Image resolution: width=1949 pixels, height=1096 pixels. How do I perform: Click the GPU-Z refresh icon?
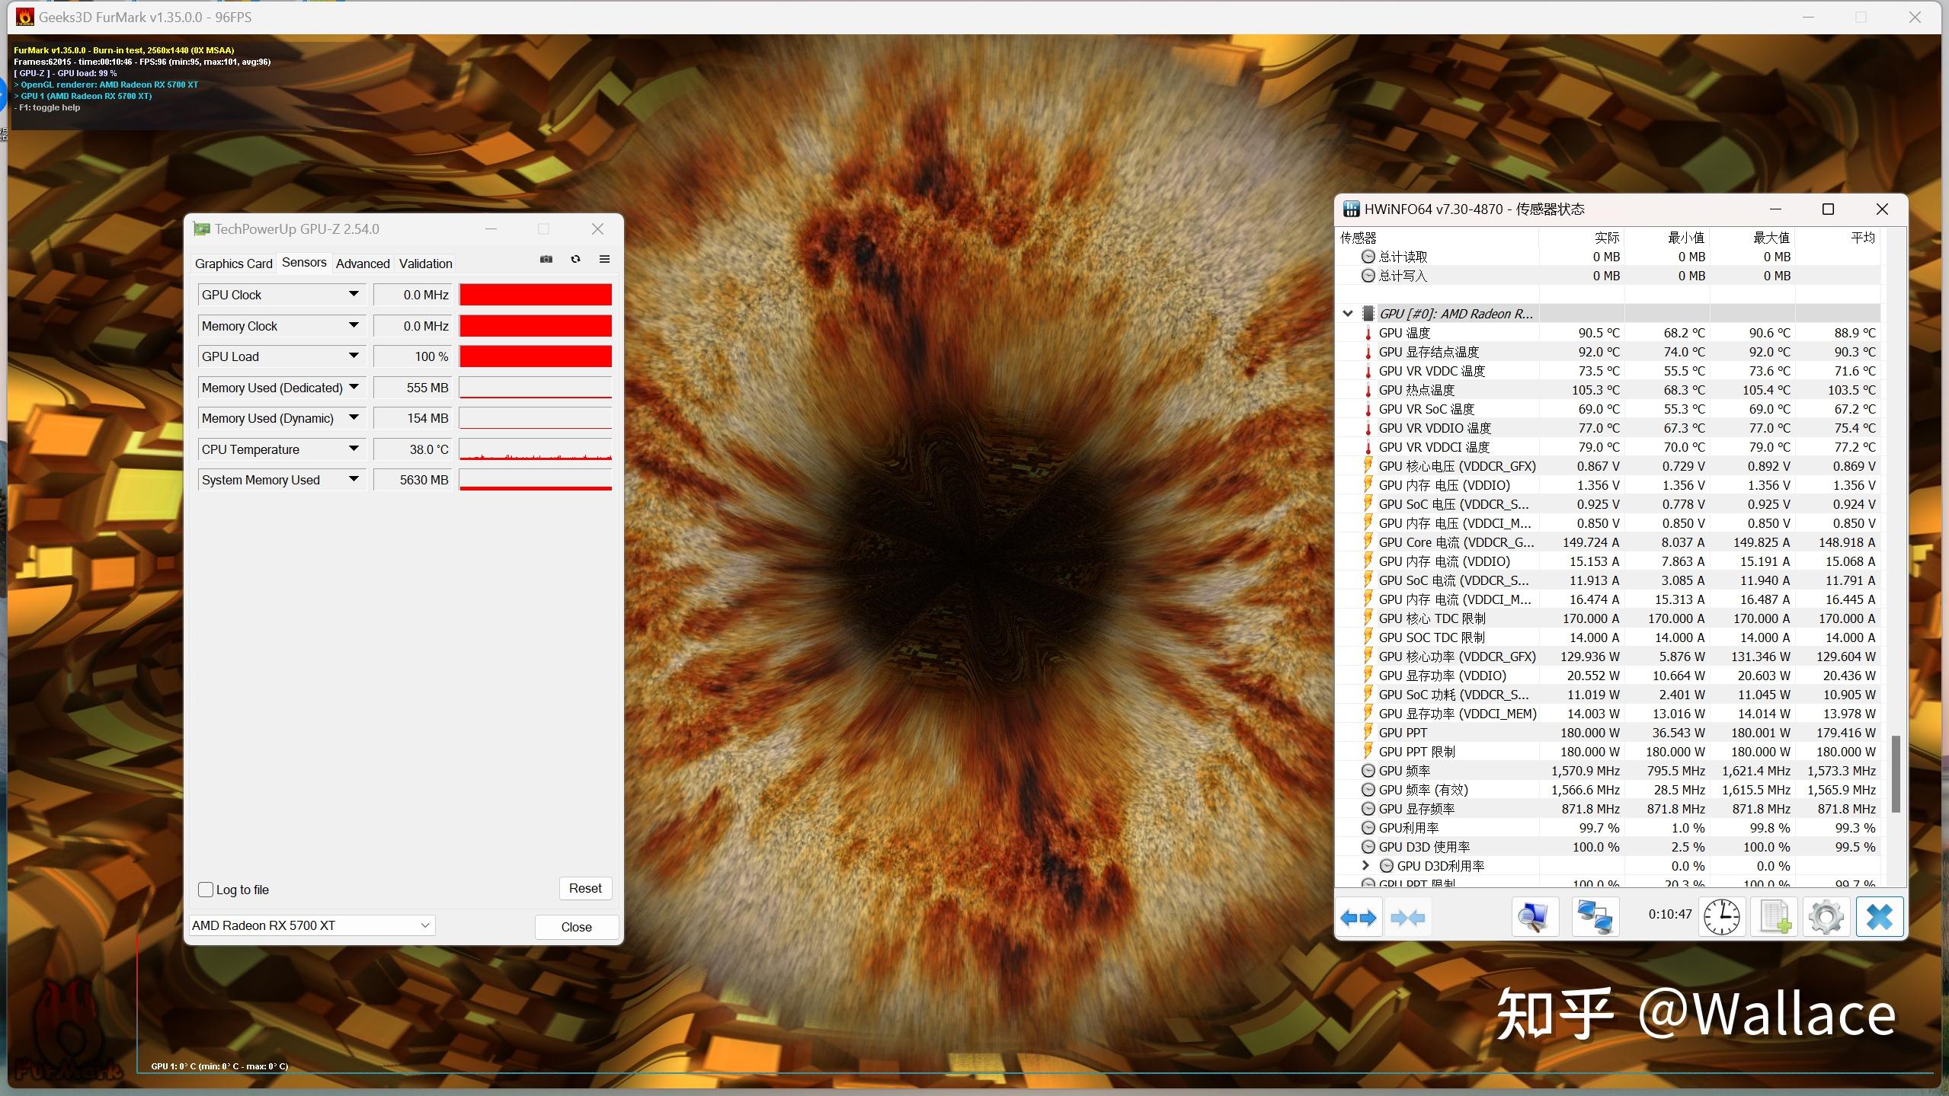[575, 261]
